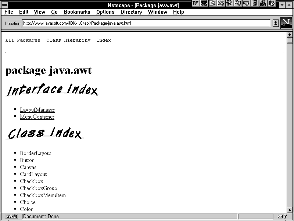Open the CheckboxMenuItem class link

pos(43,195)
